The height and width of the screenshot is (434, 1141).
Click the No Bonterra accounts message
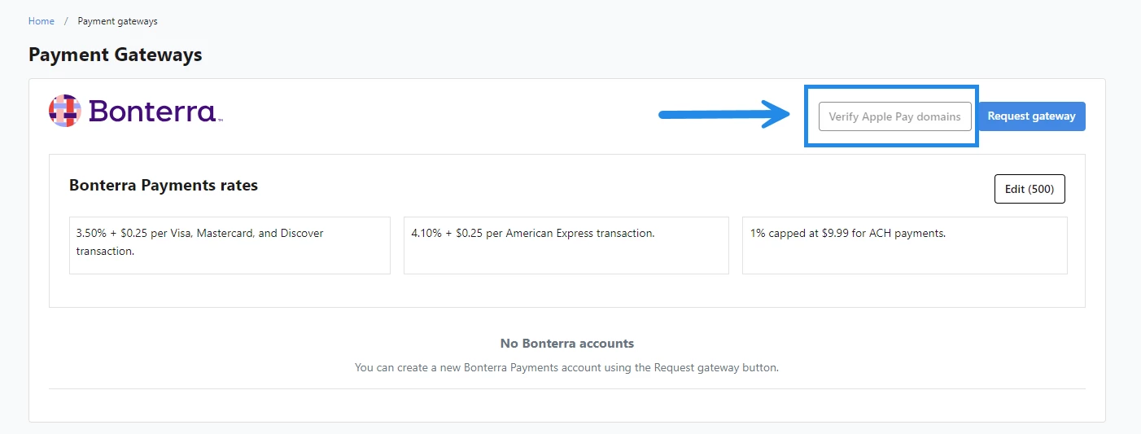(567, 344)
